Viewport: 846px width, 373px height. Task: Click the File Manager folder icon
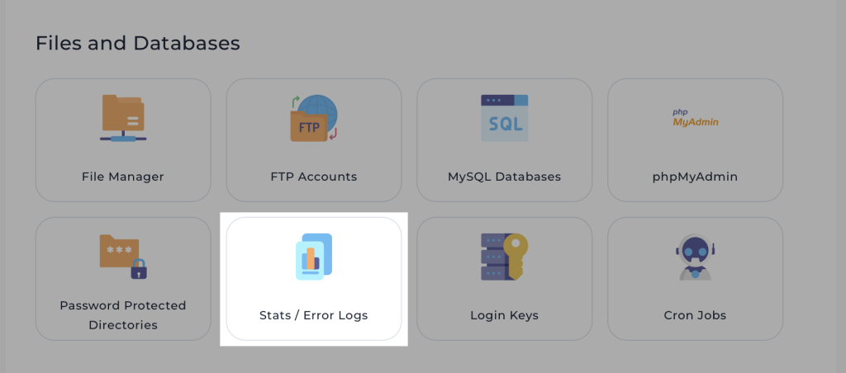click(x=122, y=118)
